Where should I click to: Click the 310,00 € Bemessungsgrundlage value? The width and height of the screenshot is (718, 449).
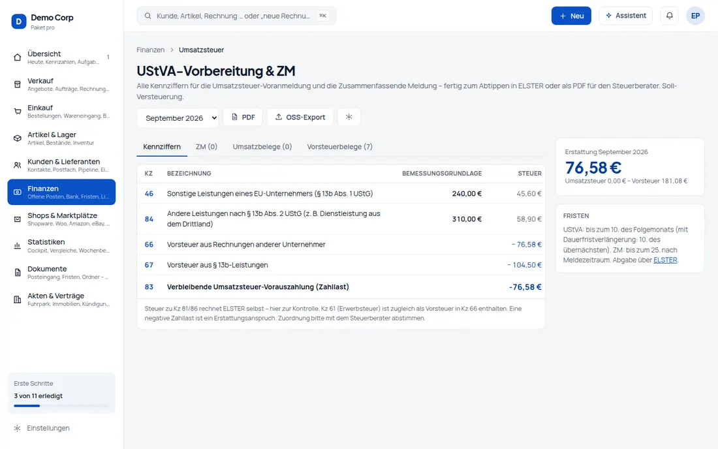pos(467,219)
